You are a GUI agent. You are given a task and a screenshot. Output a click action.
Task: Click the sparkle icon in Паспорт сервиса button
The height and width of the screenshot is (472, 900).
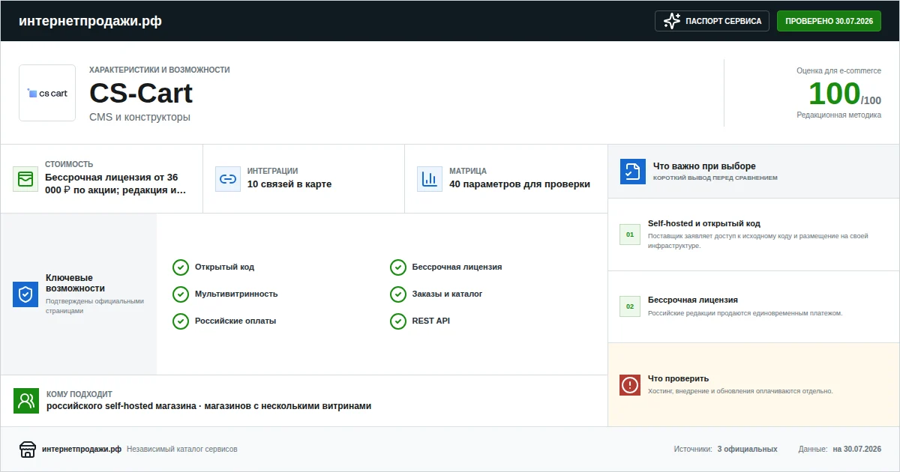(672, 21)
